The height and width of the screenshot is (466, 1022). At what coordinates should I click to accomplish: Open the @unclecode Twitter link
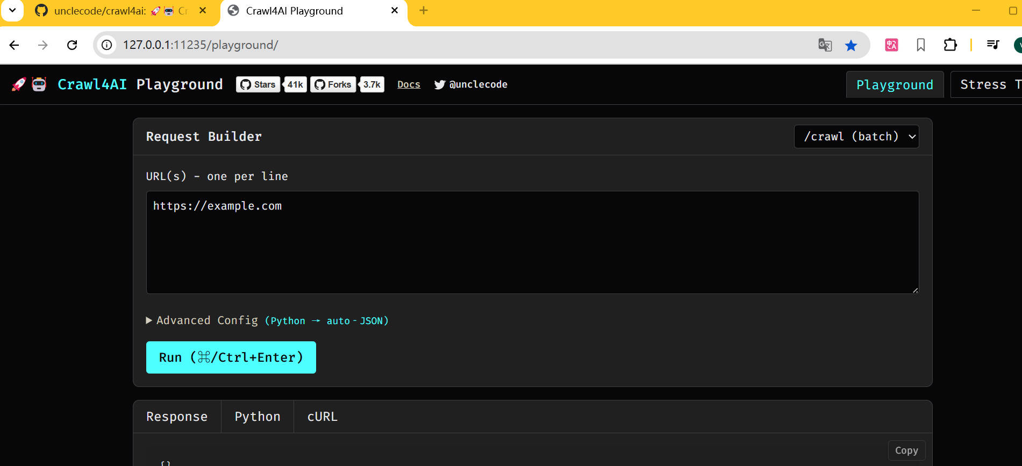[471, 84]
